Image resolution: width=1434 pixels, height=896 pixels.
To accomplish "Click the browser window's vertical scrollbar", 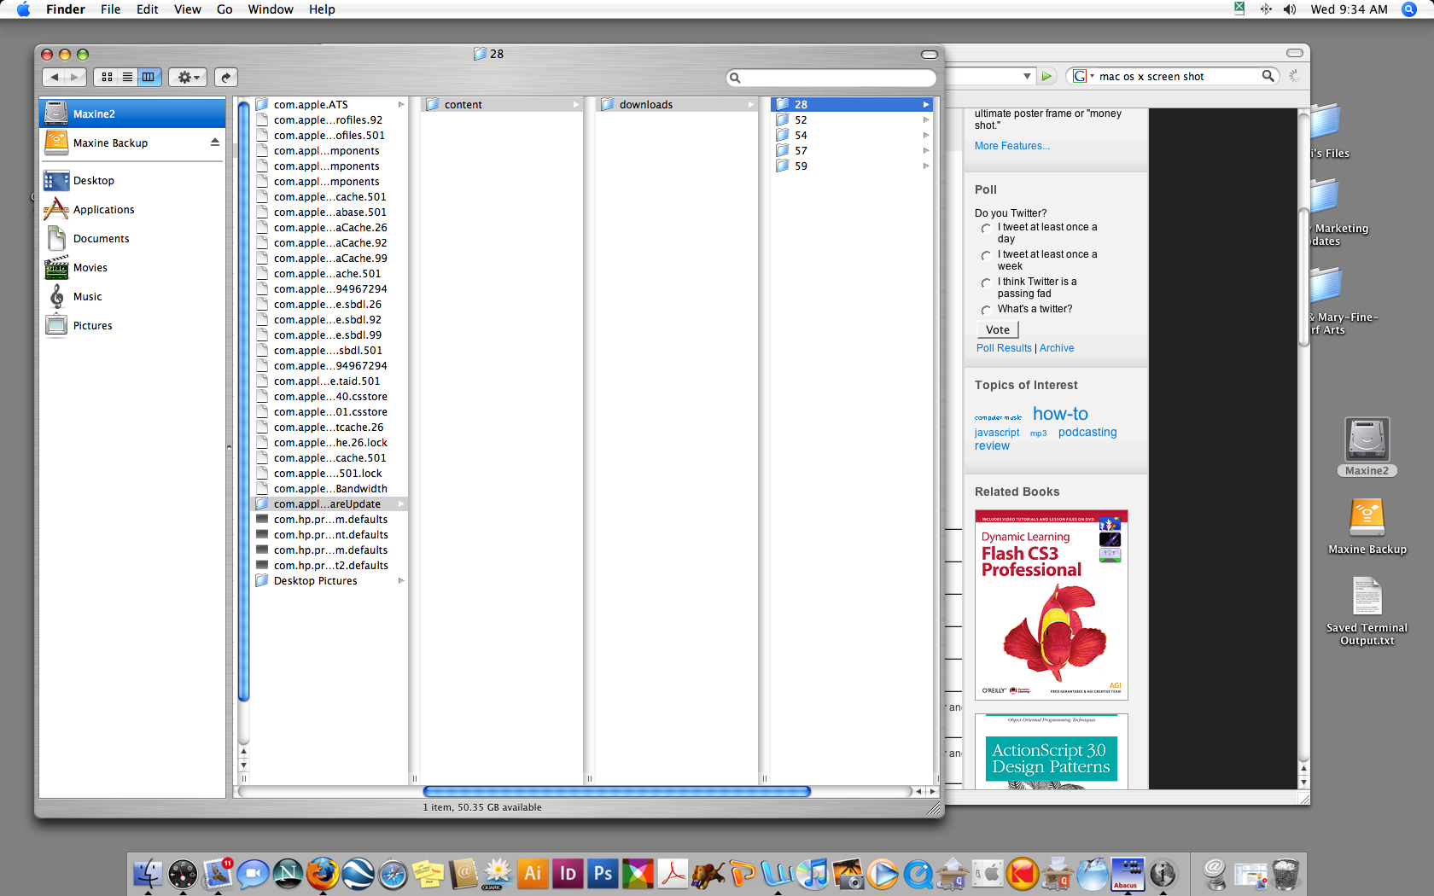I will pyautogui.click(x=1303, y=277).
